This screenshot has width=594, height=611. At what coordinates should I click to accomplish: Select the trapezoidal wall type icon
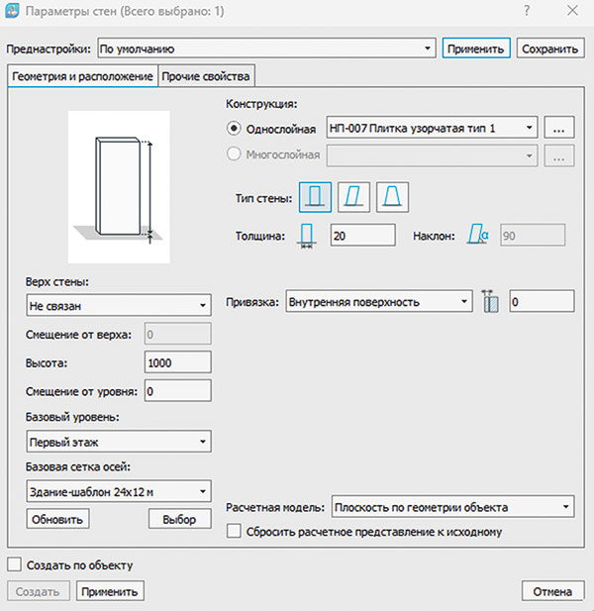(392, 198)
